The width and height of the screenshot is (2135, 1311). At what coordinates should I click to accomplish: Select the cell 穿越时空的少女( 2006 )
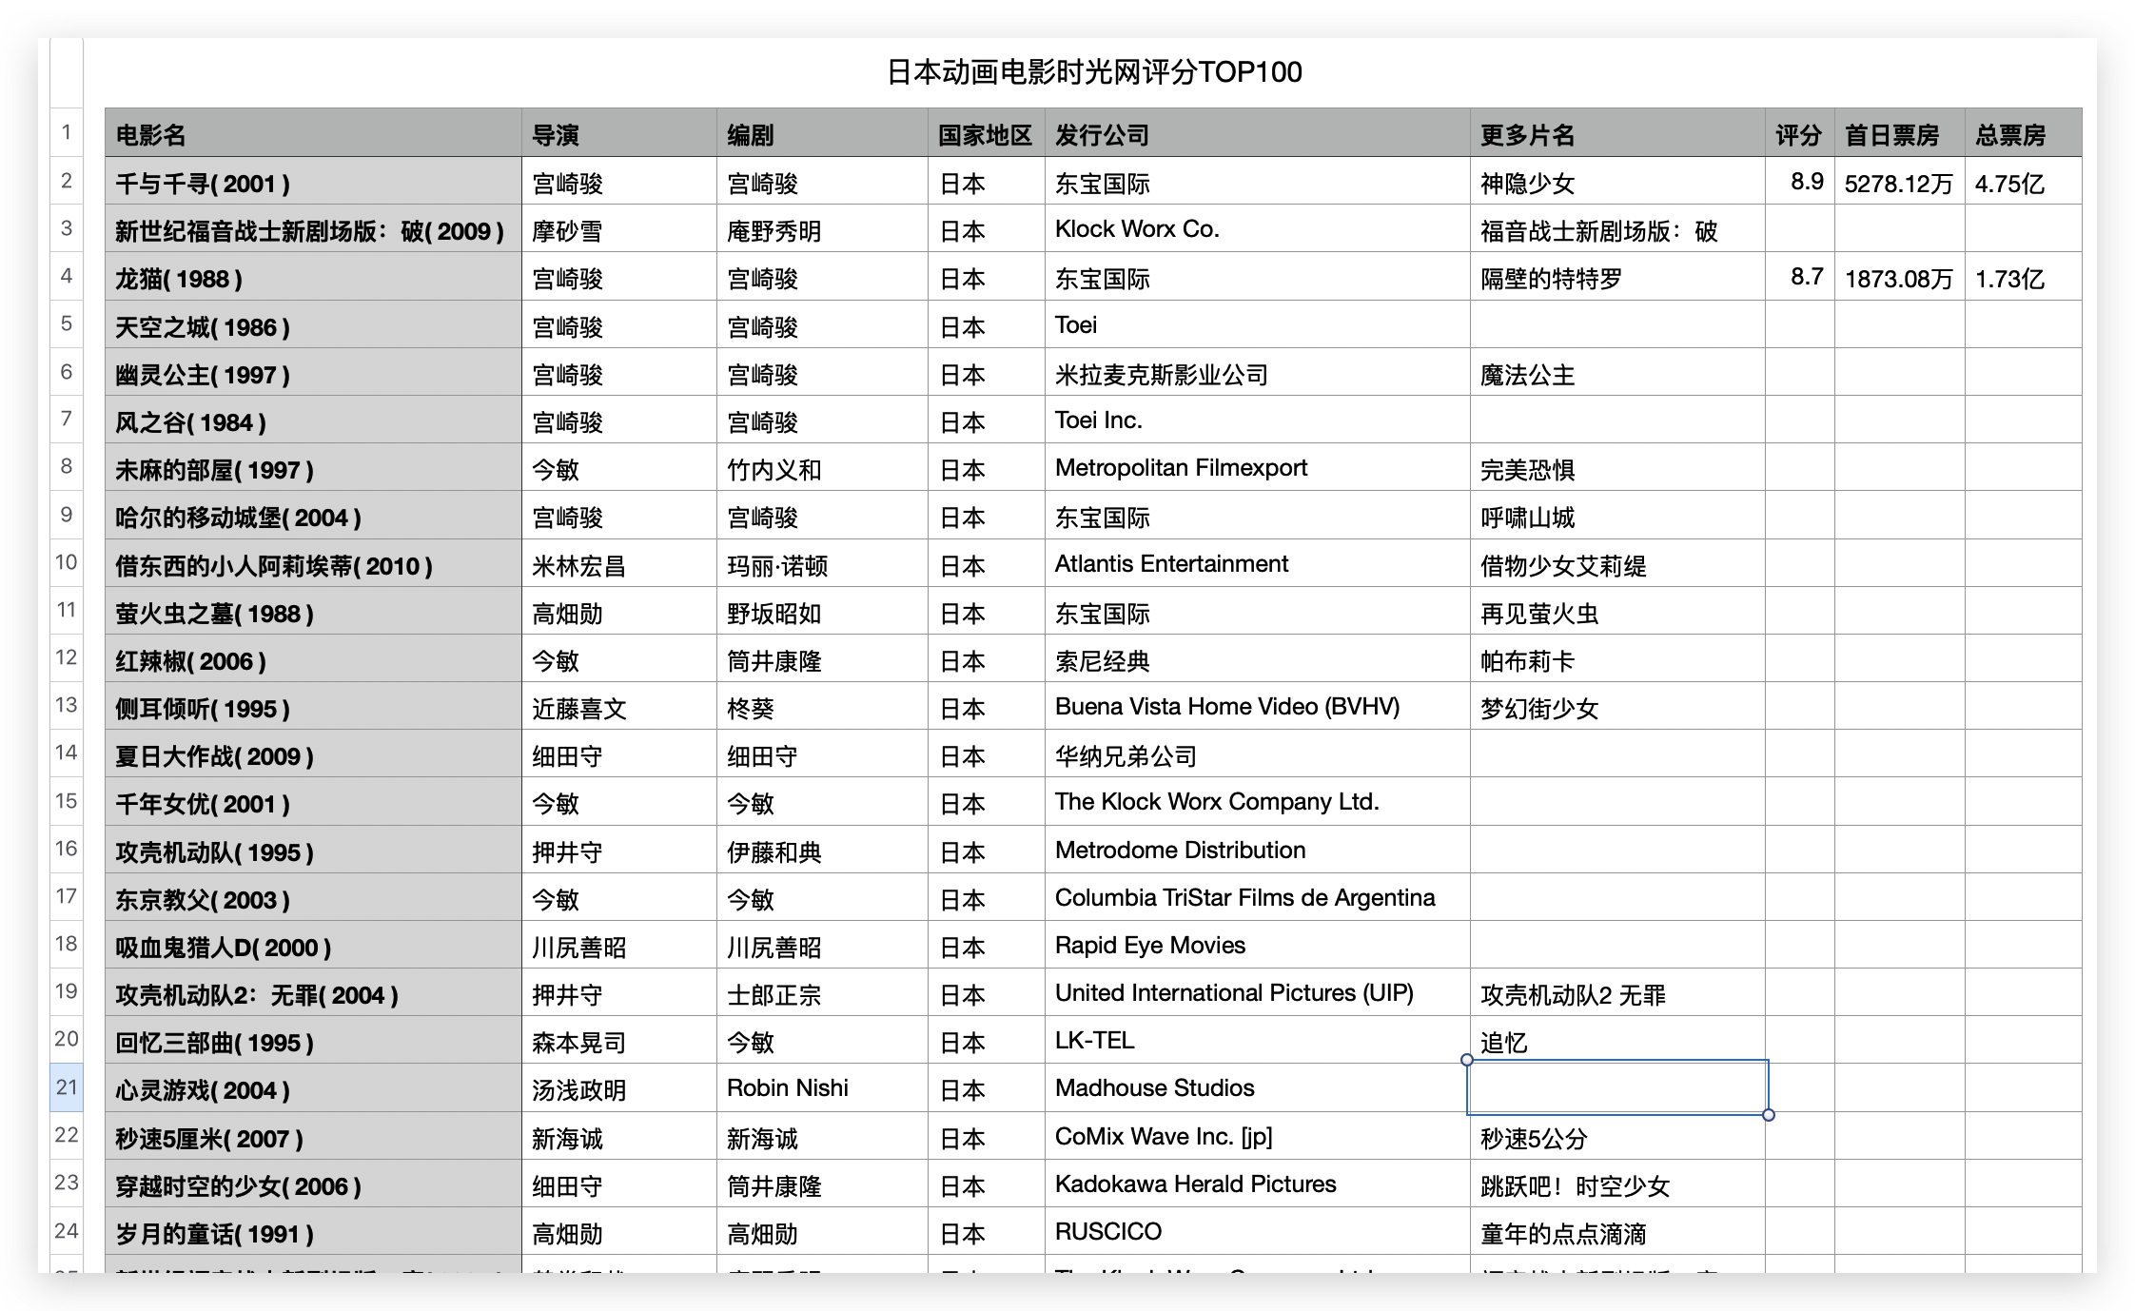click(x=313, y=1184)
